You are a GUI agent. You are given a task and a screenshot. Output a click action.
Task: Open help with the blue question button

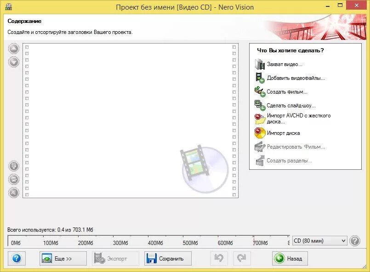17,258
